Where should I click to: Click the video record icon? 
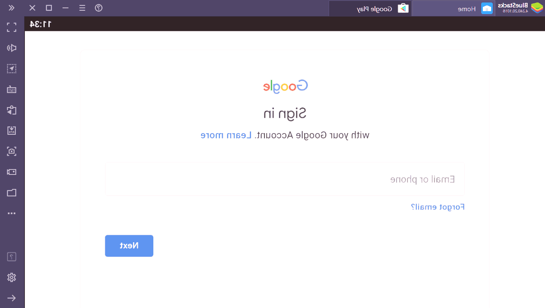point(12,172)
